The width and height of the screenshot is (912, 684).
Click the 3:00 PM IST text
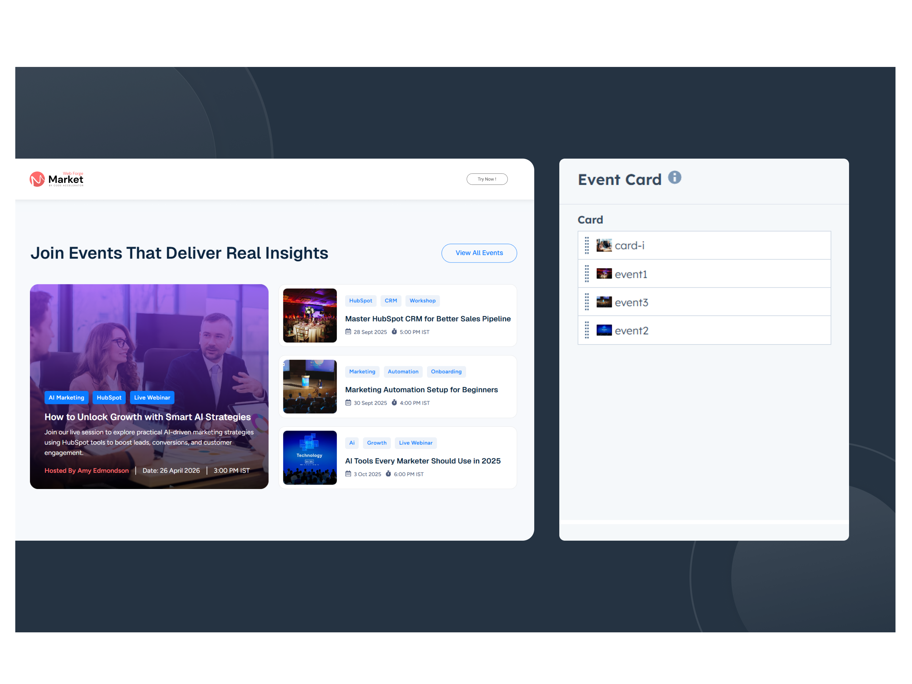(231, 470)
